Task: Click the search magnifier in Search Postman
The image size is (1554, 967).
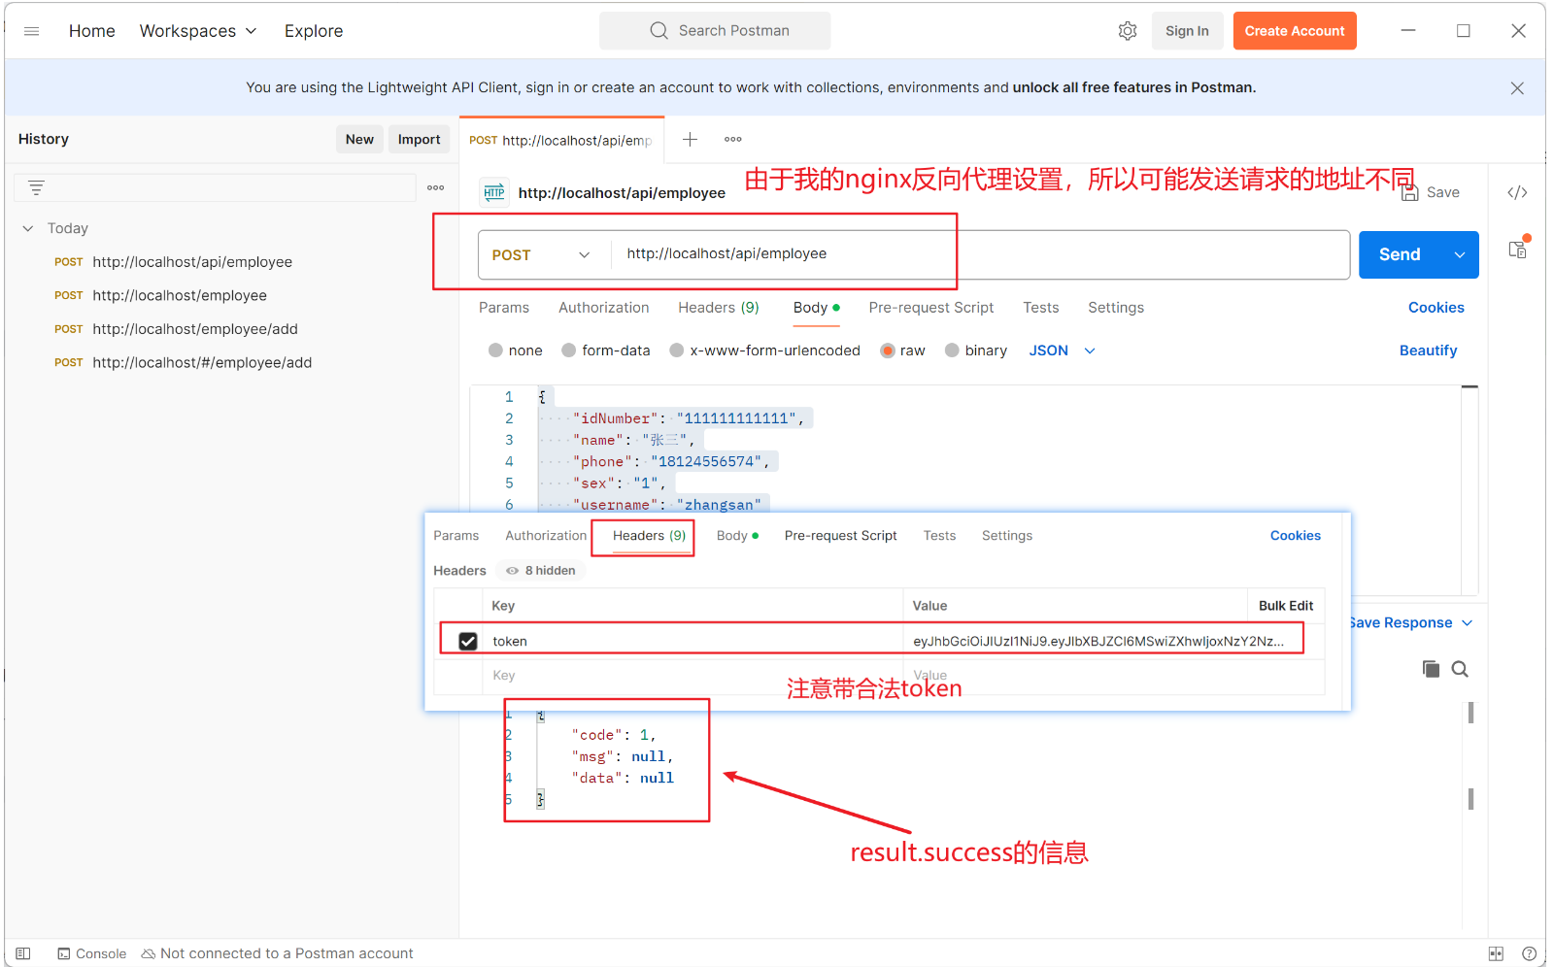Action: click(659, 30)
